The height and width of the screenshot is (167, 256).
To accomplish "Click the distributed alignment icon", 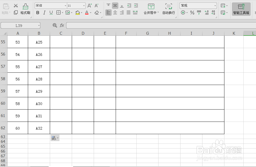I will click(x=135, y=13).
